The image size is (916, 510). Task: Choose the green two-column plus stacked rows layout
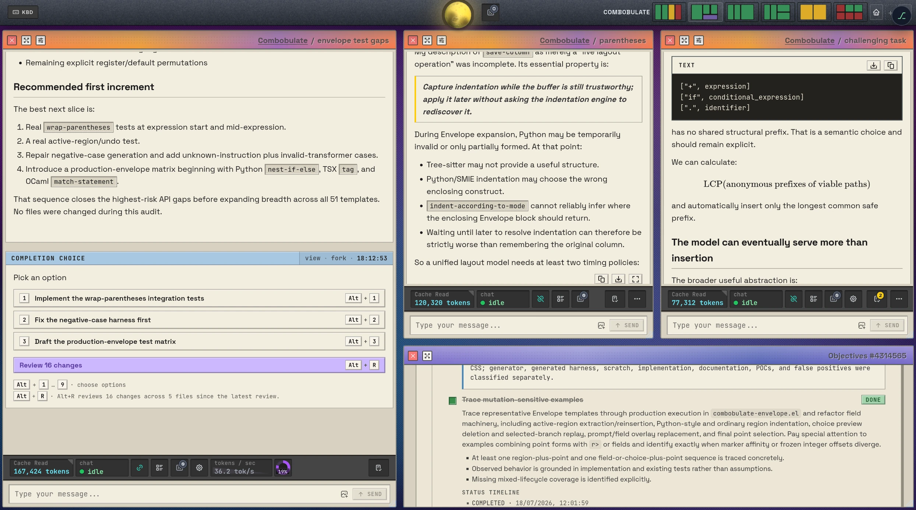coord(777,12)
